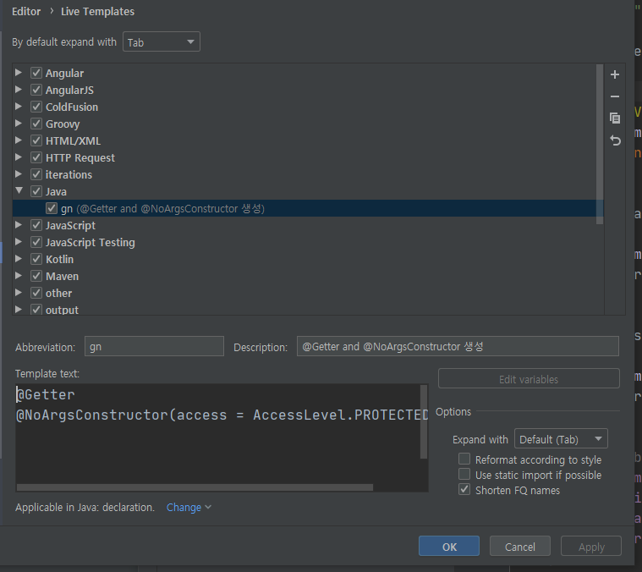Click the Add (+) template icon
Viewport: 642px width, 572px height.
point(615,74)
